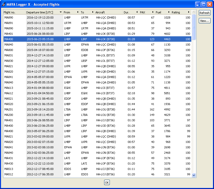The height and width of the screenshot is (189, 214).
Task: Select flight MA513 from EDDS
Action: (97, 169)
